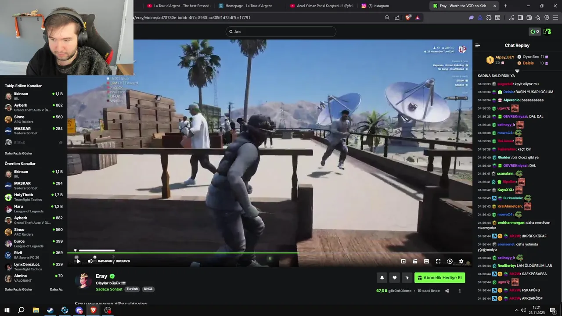Toggle theater mode in the player
Image resolution: width=562 pixels, height=316 pixels.
point(426,261)
